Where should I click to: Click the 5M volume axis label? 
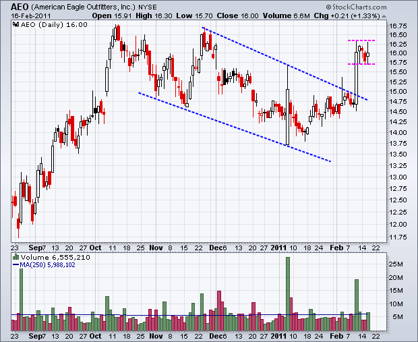click(398, 317)
